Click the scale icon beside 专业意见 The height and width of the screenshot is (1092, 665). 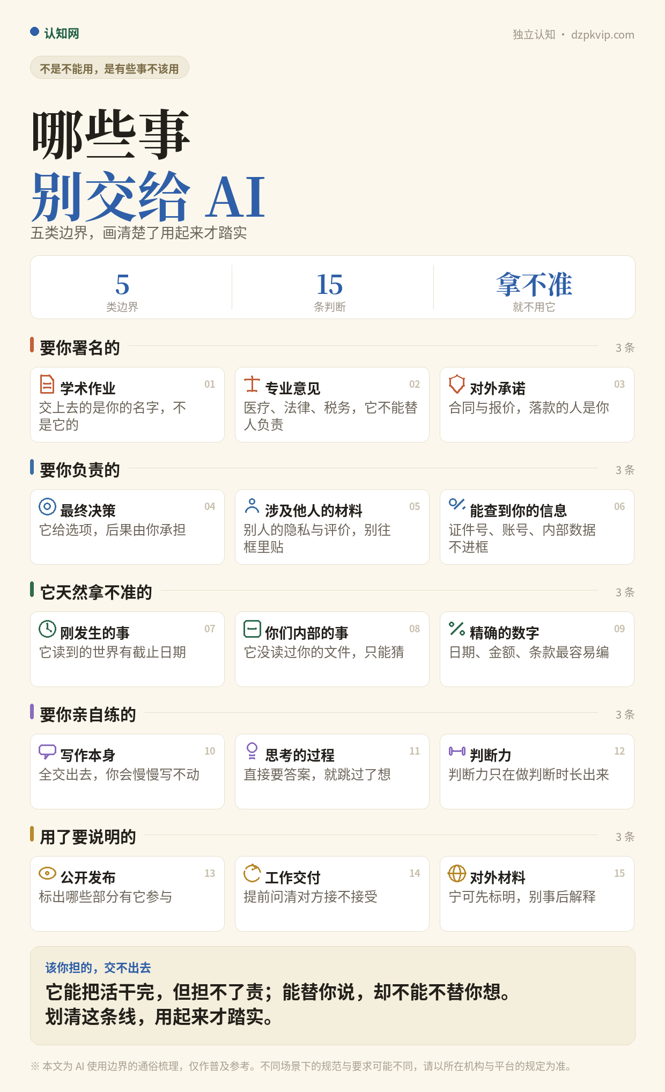pyautogui.click(x=252, y=384)
